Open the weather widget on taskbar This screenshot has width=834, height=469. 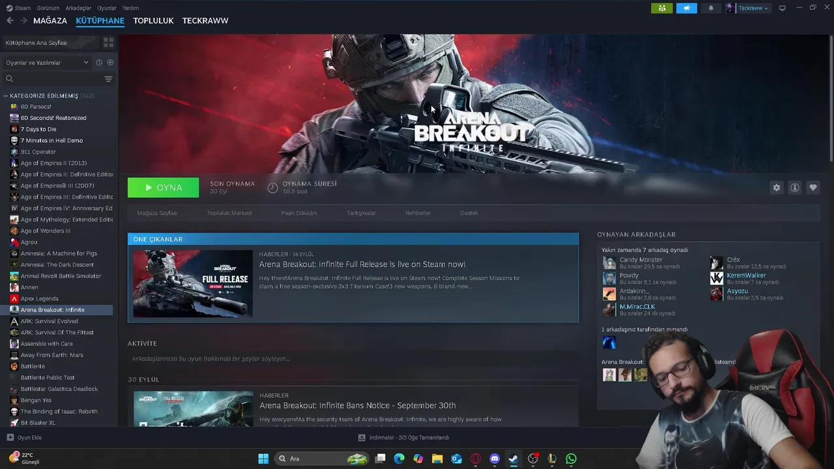click(x=25, y=458)
